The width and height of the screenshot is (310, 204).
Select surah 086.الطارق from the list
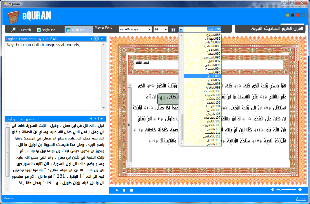(x=202, y=38)
